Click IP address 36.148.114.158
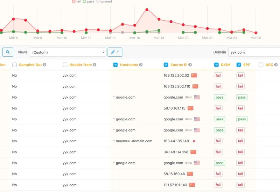Image resolution: width=280 pixels, height=192 pixels. click(176, 152)
